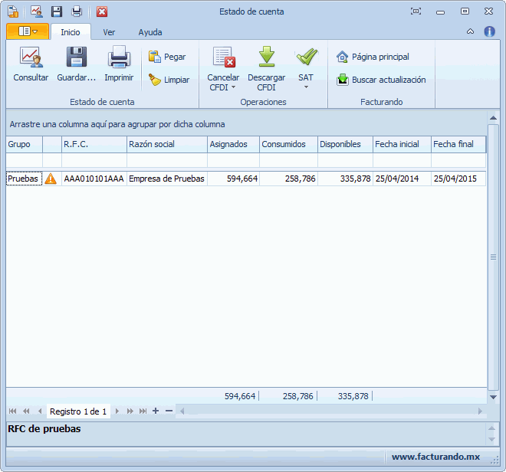Screen dimensions: 506x472
Task: Sort by the Asignados column header
Action: pos(234,144)
